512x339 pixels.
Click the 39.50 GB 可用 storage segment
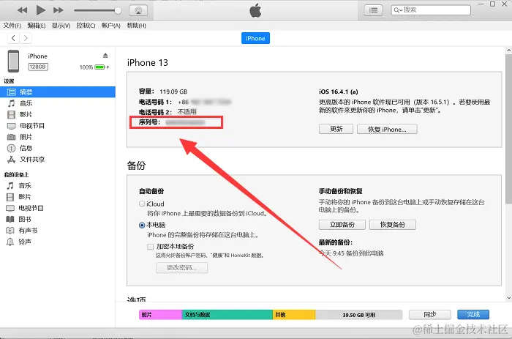358,315
